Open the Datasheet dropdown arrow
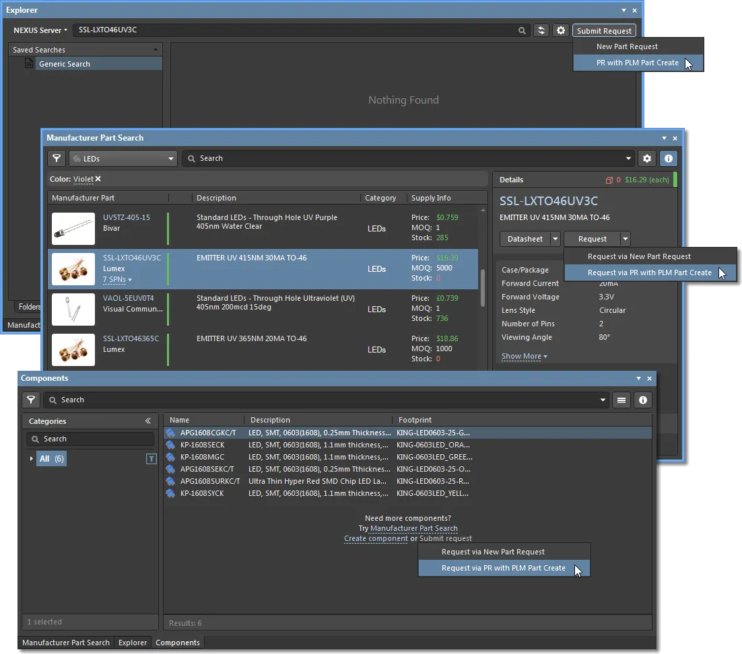The width and height of the screenshot is (742, 654). tap(555, 239)
